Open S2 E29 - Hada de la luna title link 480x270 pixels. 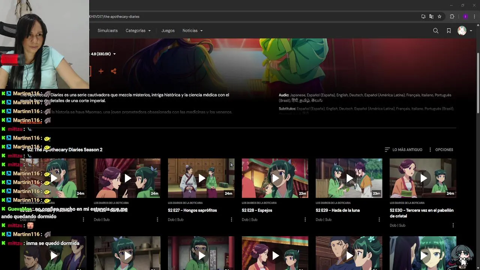click(x=337, y=210)
